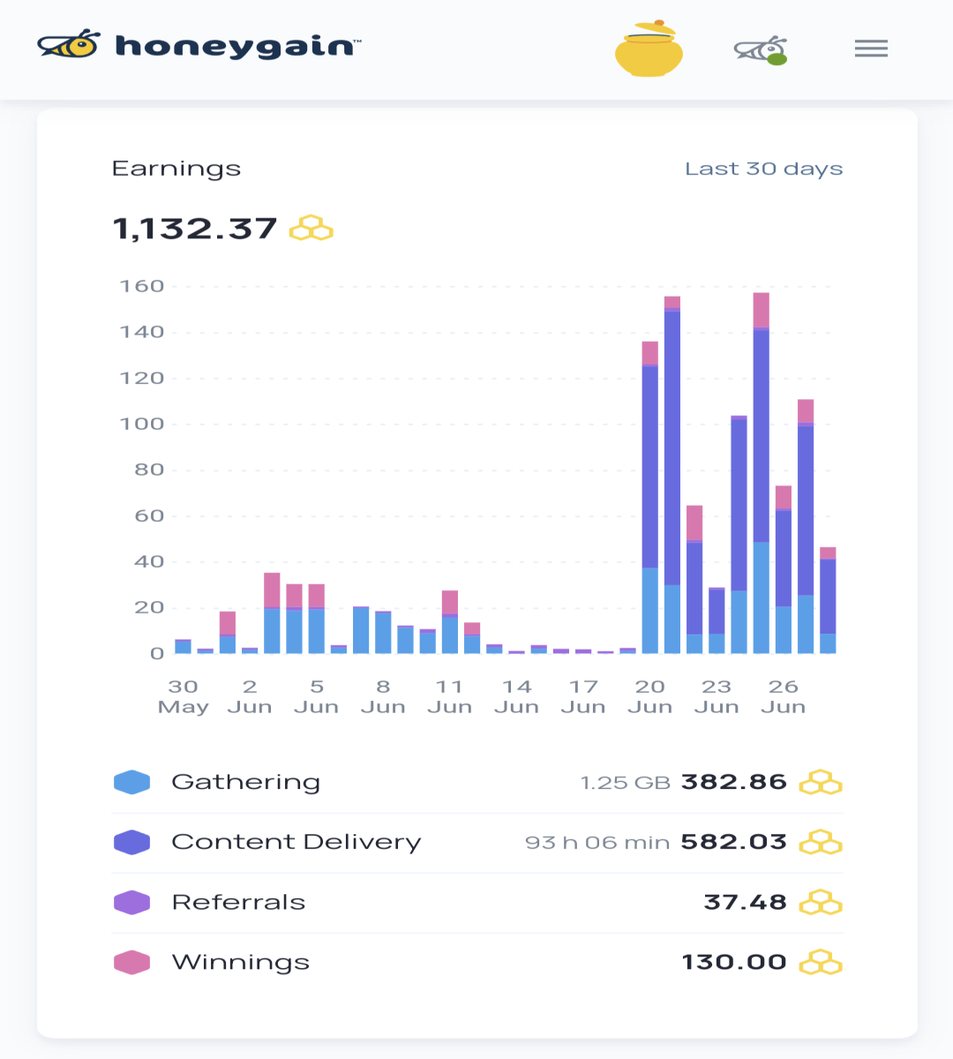Click the bee status icon with green dot

point(761,50)
